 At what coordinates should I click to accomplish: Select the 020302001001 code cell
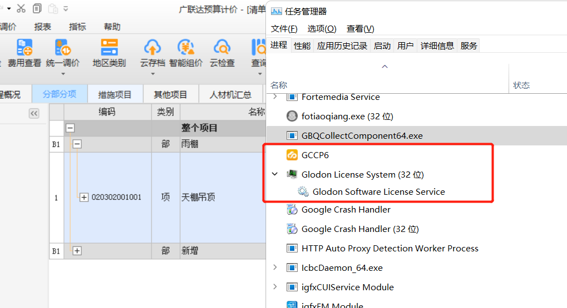pyautogui.click(x=116, y=197)
